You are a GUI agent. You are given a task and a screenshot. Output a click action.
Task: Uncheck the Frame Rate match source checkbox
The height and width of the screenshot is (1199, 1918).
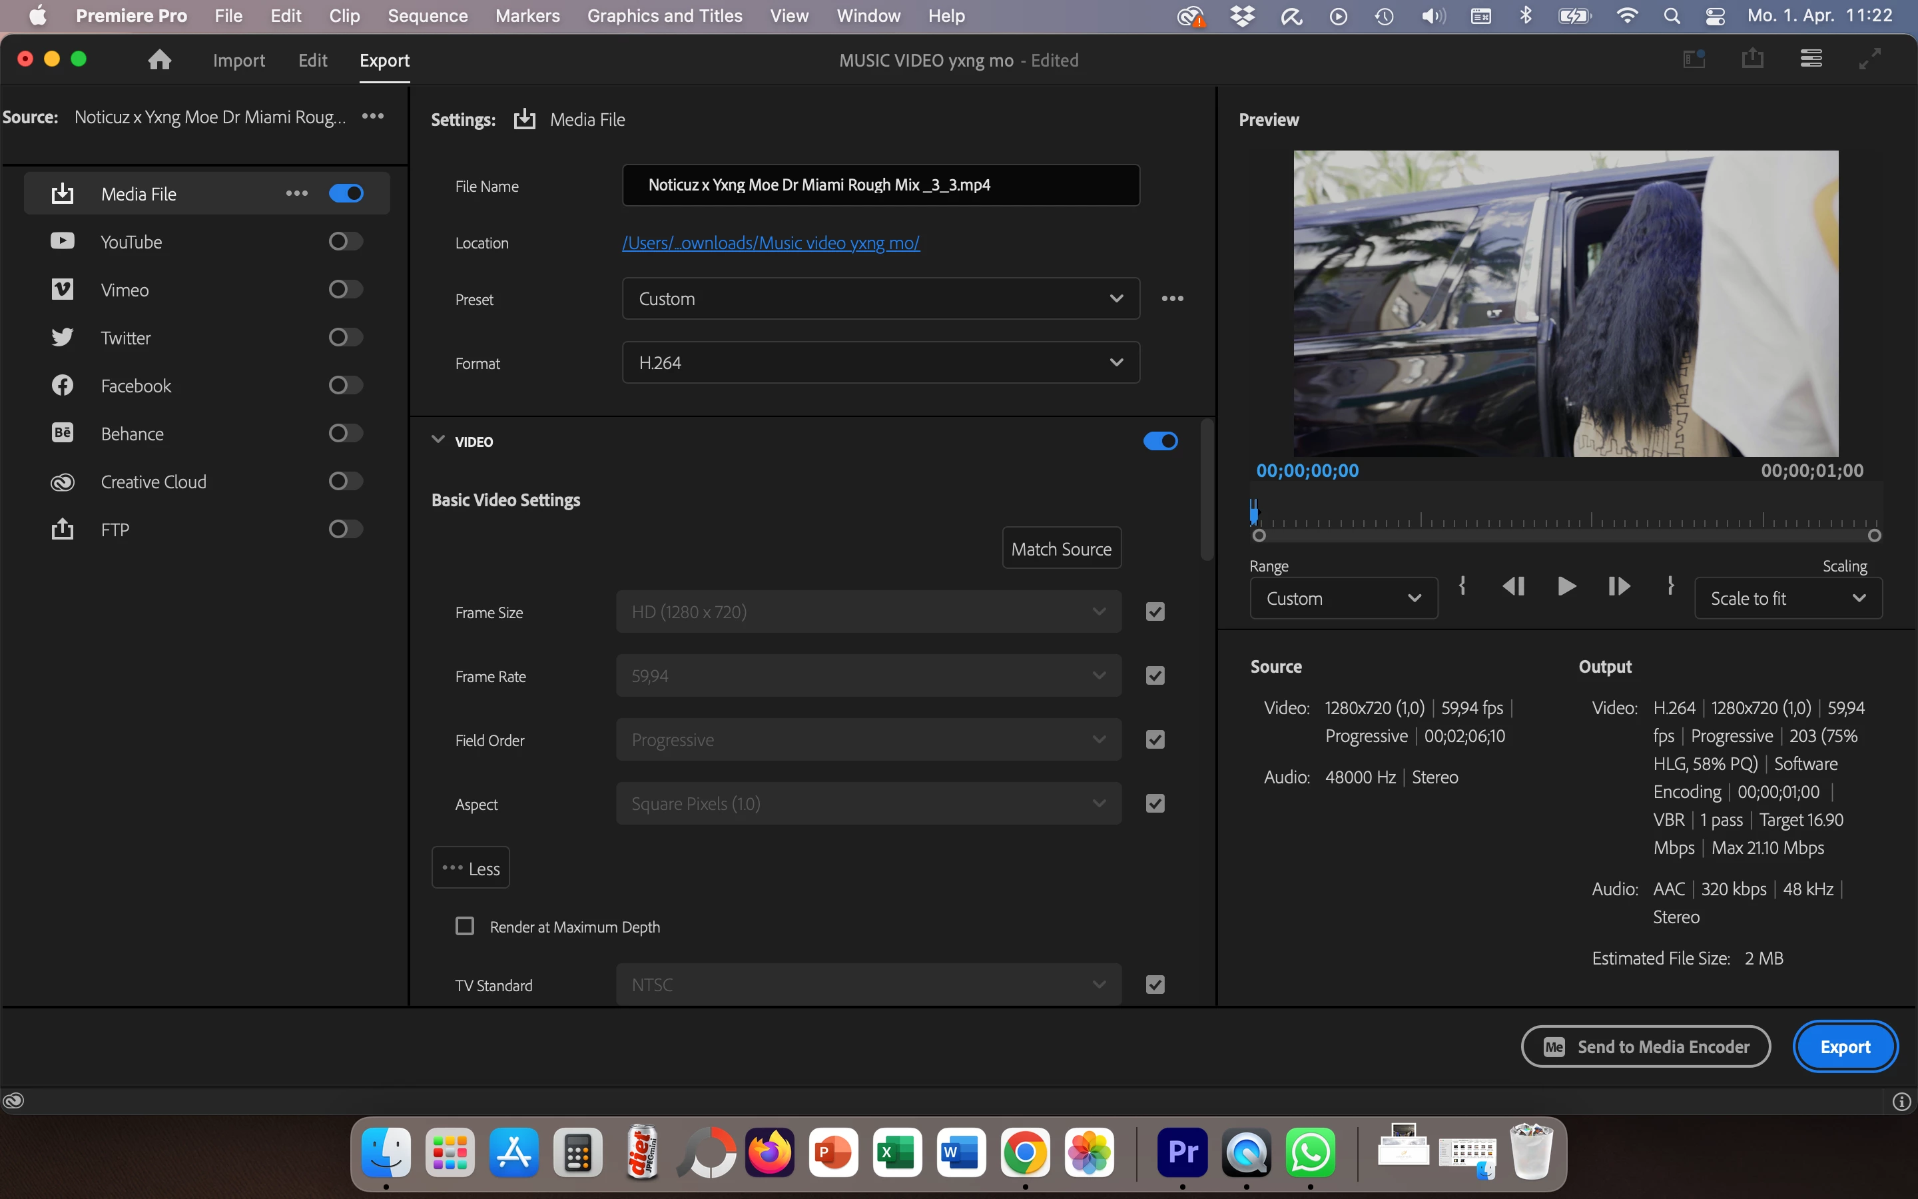tap(1155, 675)
